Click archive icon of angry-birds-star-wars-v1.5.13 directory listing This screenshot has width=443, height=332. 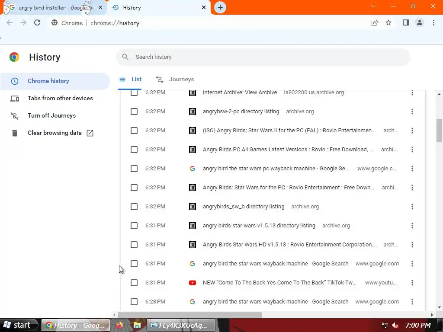click(193, 226)
